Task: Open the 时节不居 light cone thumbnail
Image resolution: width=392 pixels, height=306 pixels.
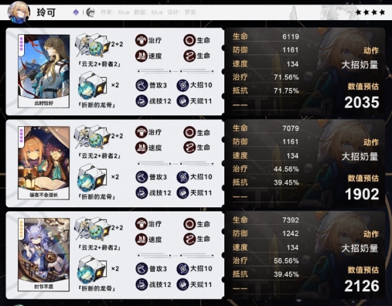Action: [44, 255]
